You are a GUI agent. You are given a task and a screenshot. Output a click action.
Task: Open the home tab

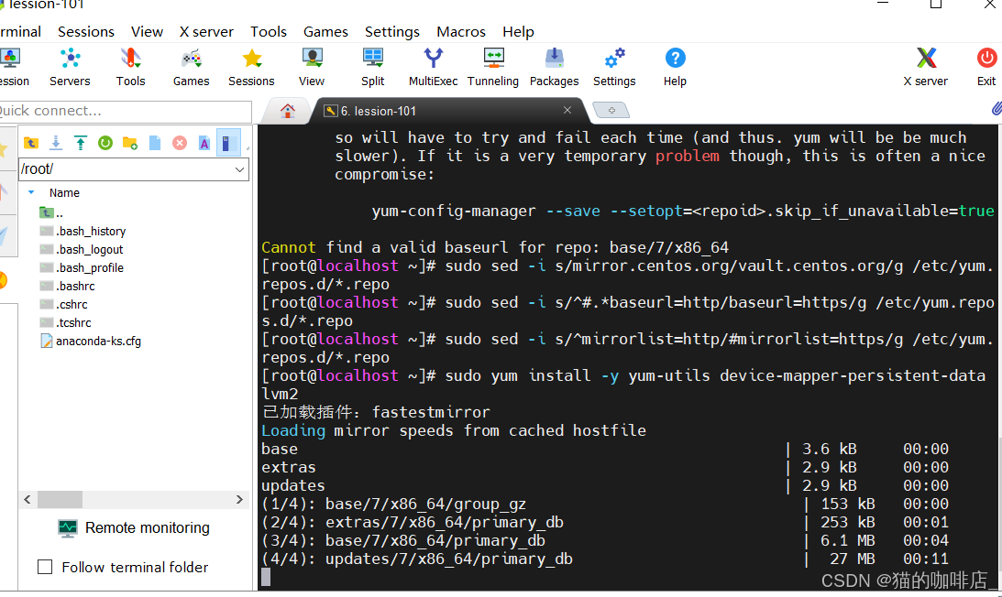[x=288, y=111]
